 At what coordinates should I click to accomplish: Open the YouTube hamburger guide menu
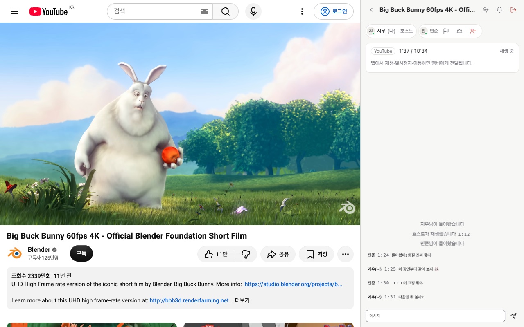(x=15, y=11)
